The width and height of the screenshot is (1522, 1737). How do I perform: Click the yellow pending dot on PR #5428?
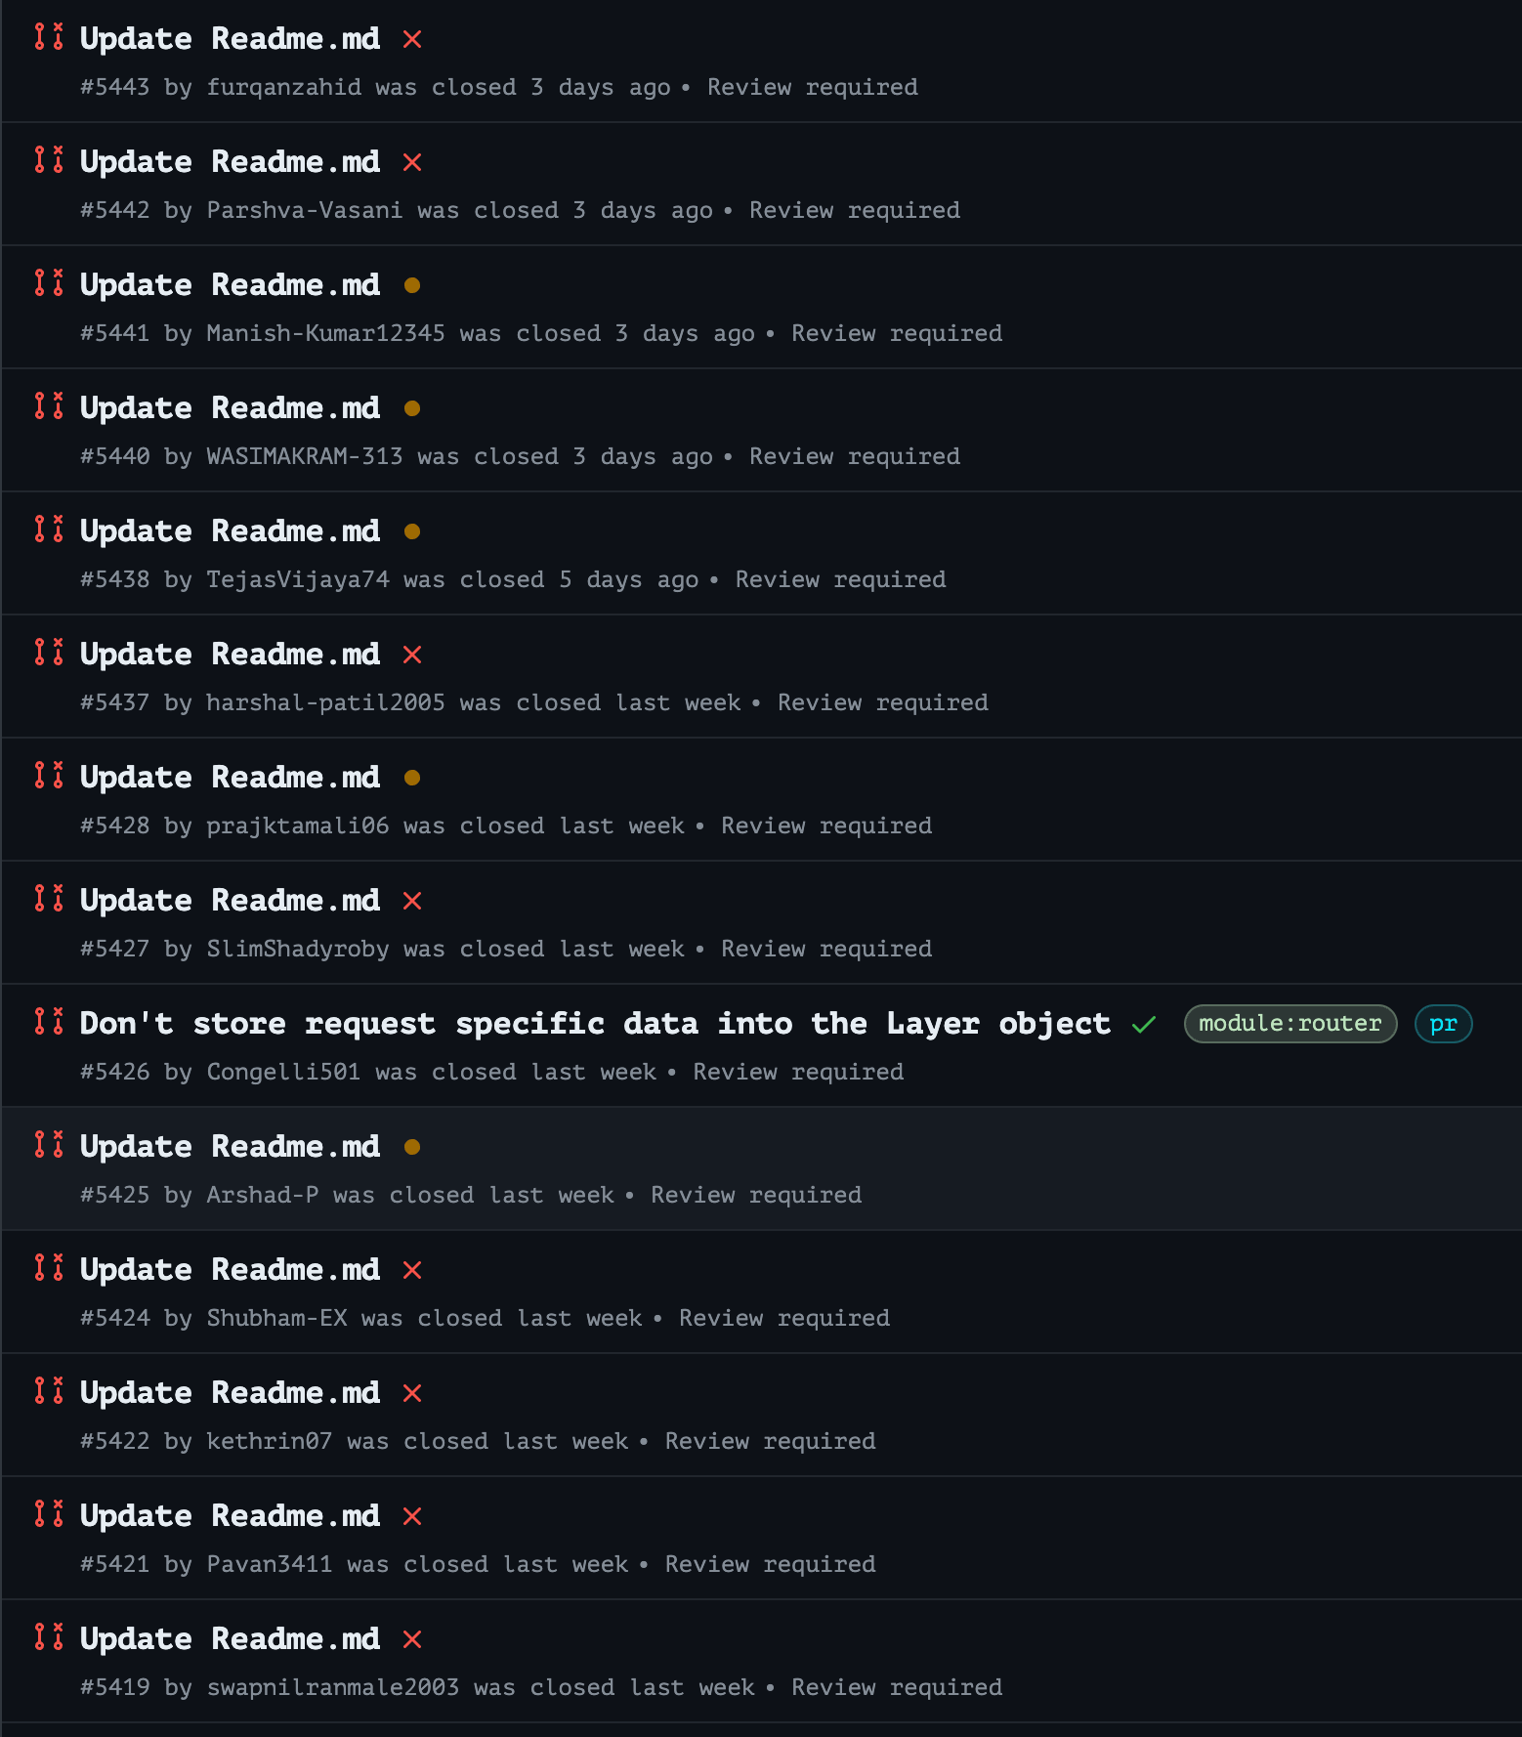click(413, 778)
